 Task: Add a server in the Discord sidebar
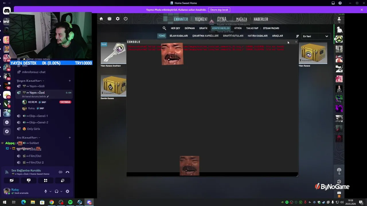pos(7,122)
